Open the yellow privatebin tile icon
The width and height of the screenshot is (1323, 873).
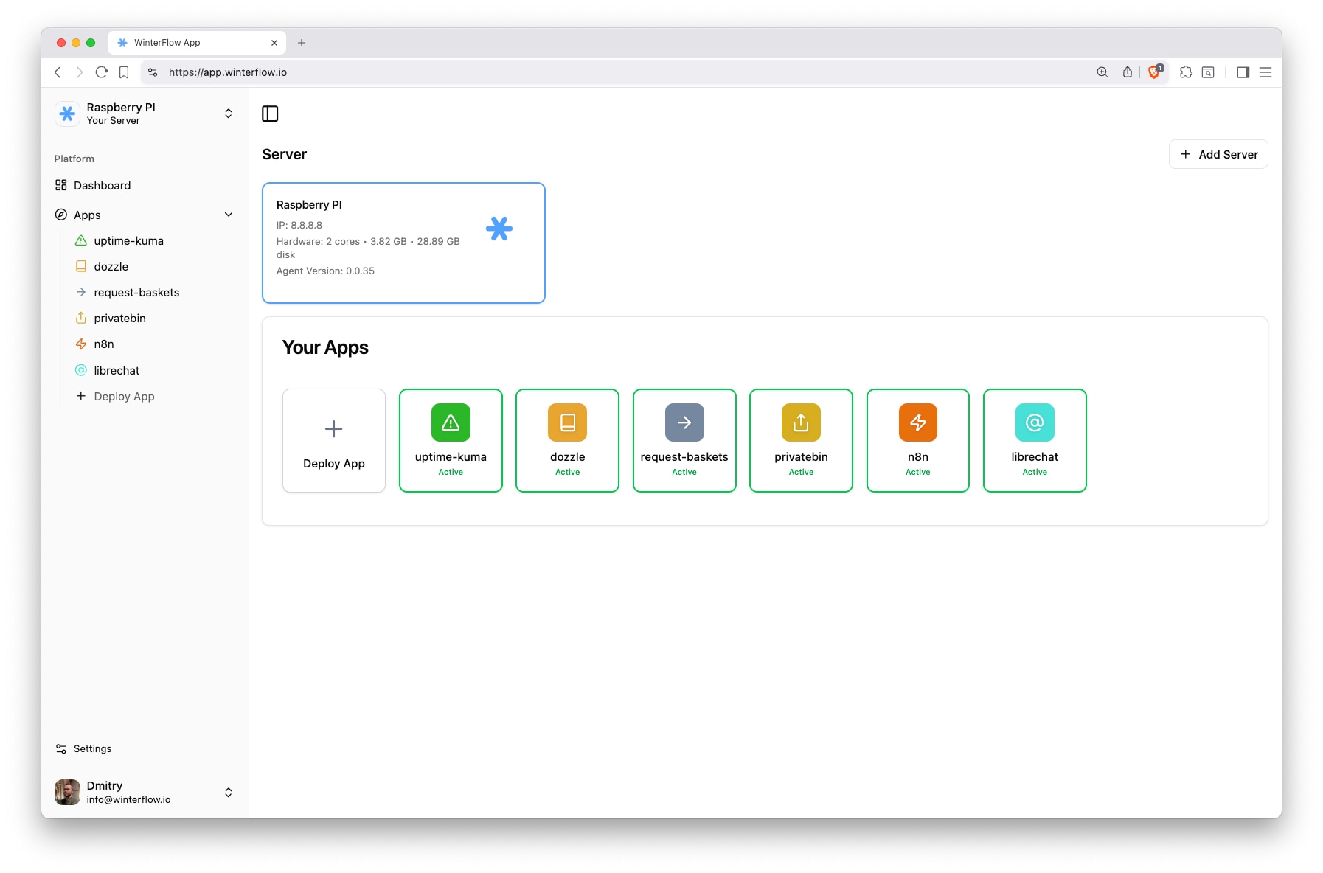coord(801,422)
